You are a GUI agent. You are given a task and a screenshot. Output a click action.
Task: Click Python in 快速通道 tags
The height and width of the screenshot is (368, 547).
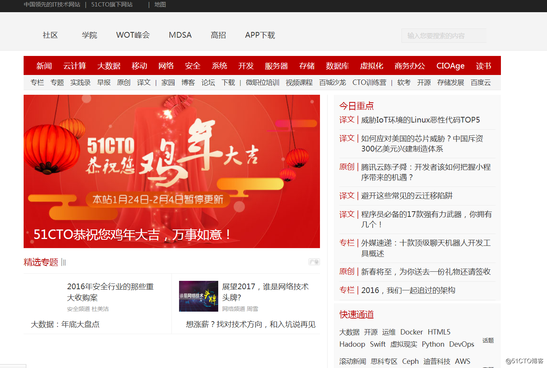coord(433,344)
